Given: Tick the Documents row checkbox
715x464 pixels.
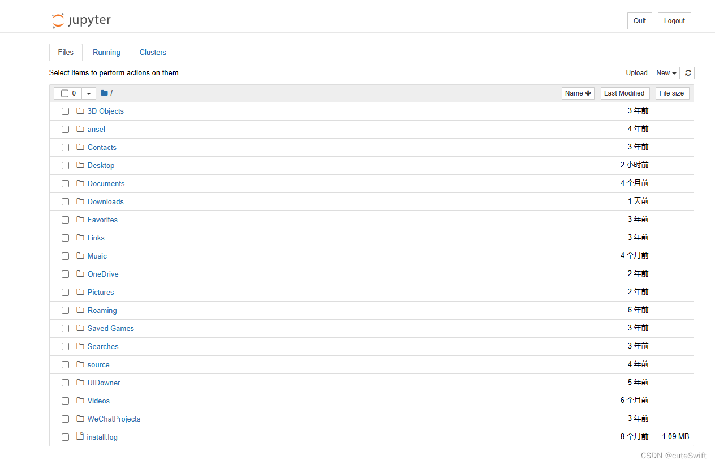Looking at the screenshot, I should click(x=66, y=184).
